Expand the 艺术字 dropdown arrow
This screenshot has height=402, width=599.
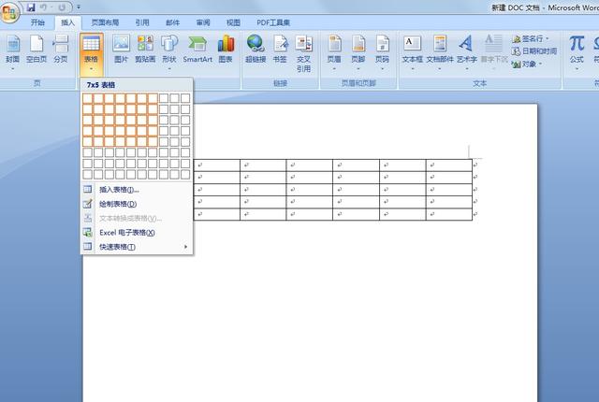click(x=467, y=69)
